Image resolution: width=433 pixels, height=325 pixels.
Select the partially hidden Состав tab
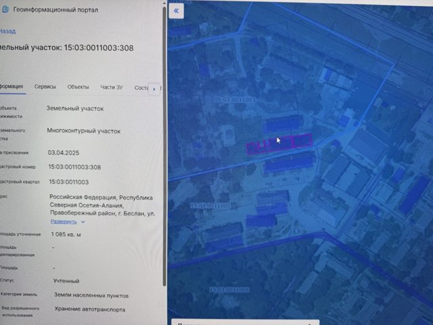tap(141, 88)
